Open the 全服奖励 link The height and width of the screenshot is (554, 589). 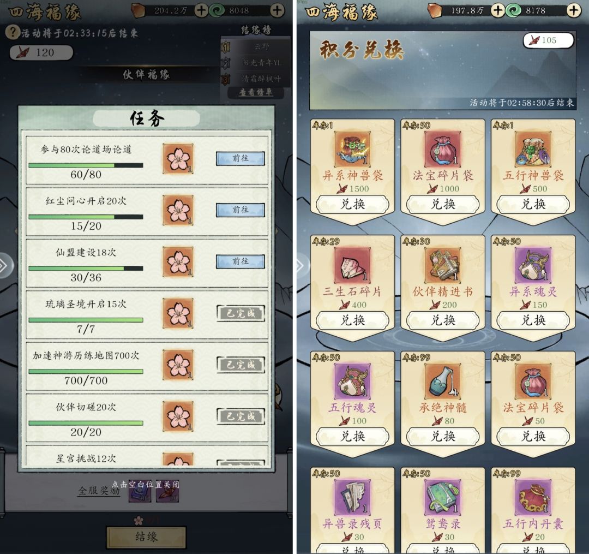click(99, 490)
